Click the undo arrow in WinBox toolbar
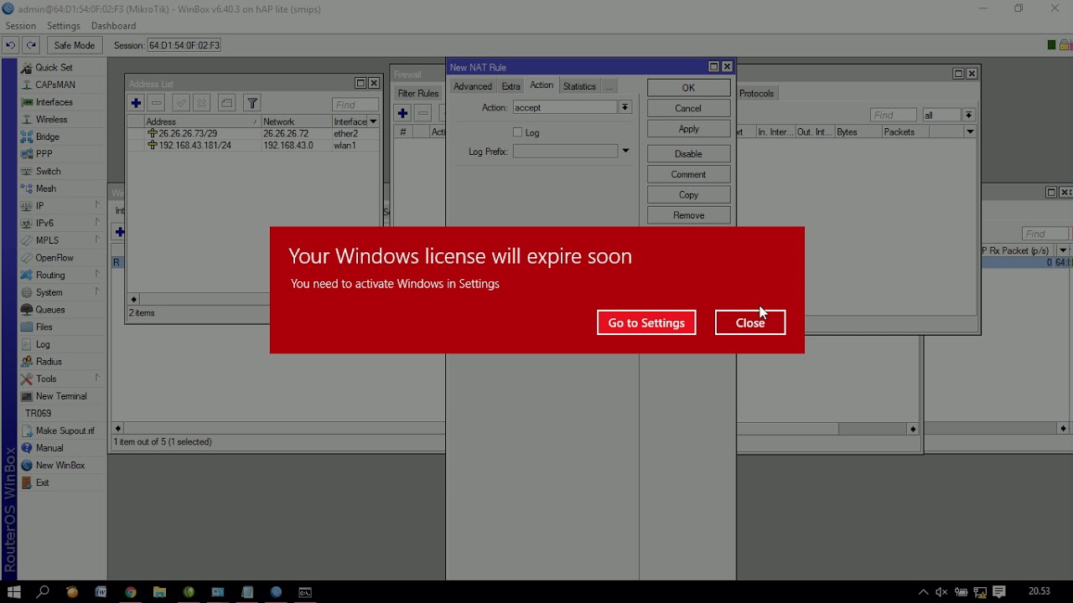The width and height of the screenshot is (1073, 603). (x=10, y=45)
